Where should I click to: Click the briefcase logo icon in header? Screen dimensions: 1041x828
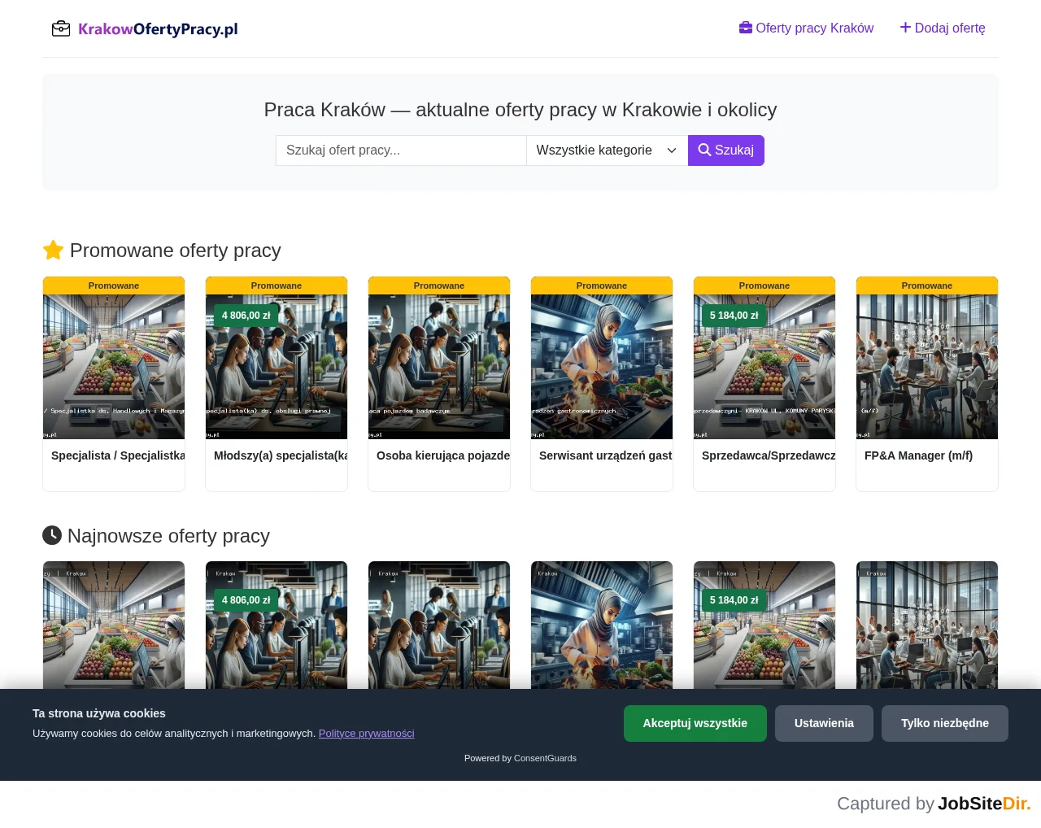pos(61,28)
